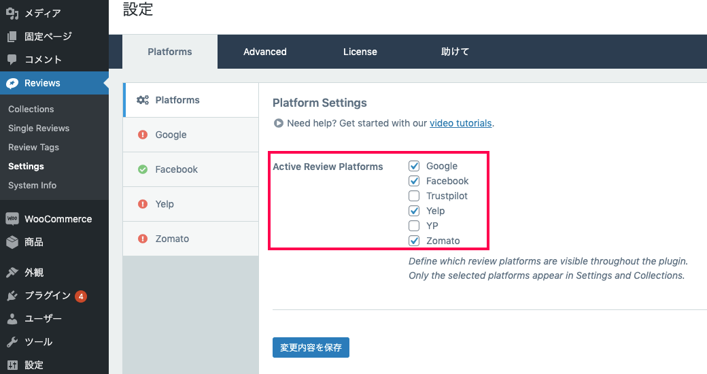Open the Reviews menu in the sidebar
Viewport: 707px width, 374px height.
pos(54,83)
